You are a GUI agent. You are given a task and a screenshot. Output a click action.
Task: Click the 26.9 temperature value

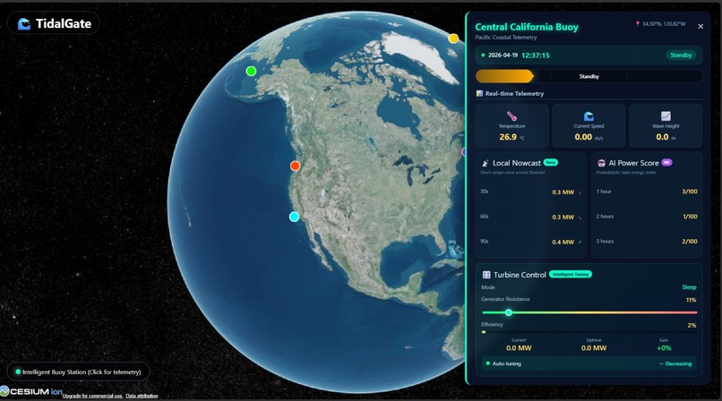coord(508,137)
